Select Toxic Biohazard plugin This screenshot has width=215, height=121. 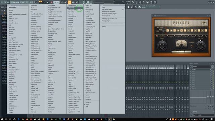point(90,14)
